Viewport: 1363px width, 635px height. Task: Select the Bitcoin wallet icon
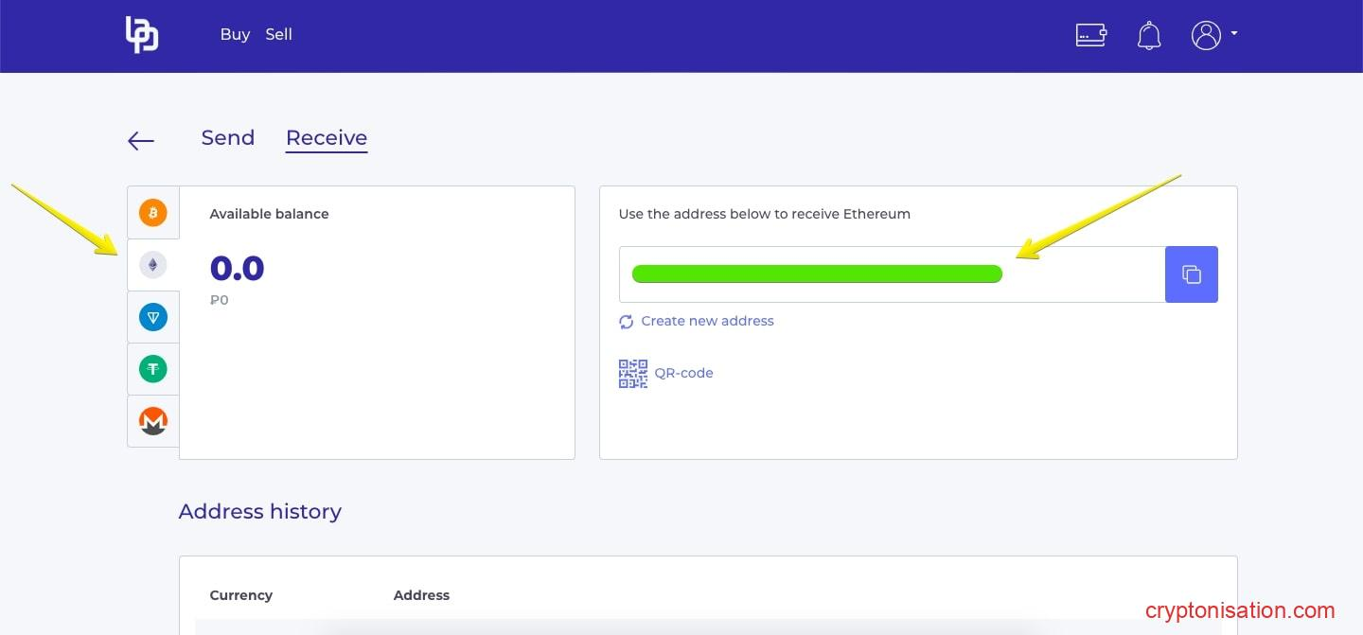click(153, 213)
